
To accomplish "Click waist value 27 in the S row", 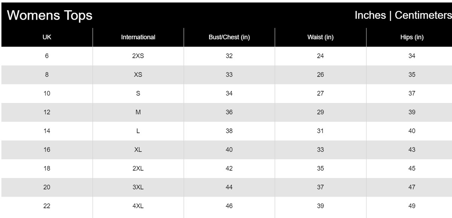I will pos(320,94).
